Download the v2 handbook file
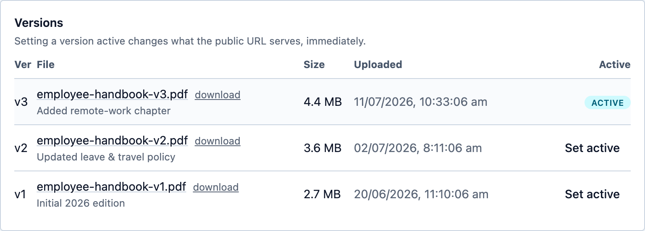Screen dimensions: 645x231 click(x=218, y=141)
